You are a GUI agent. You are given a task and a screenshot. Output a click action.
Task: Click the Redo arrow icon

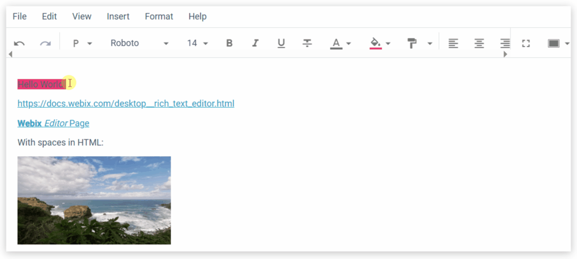pyautogui.click(x=45, y=43)
